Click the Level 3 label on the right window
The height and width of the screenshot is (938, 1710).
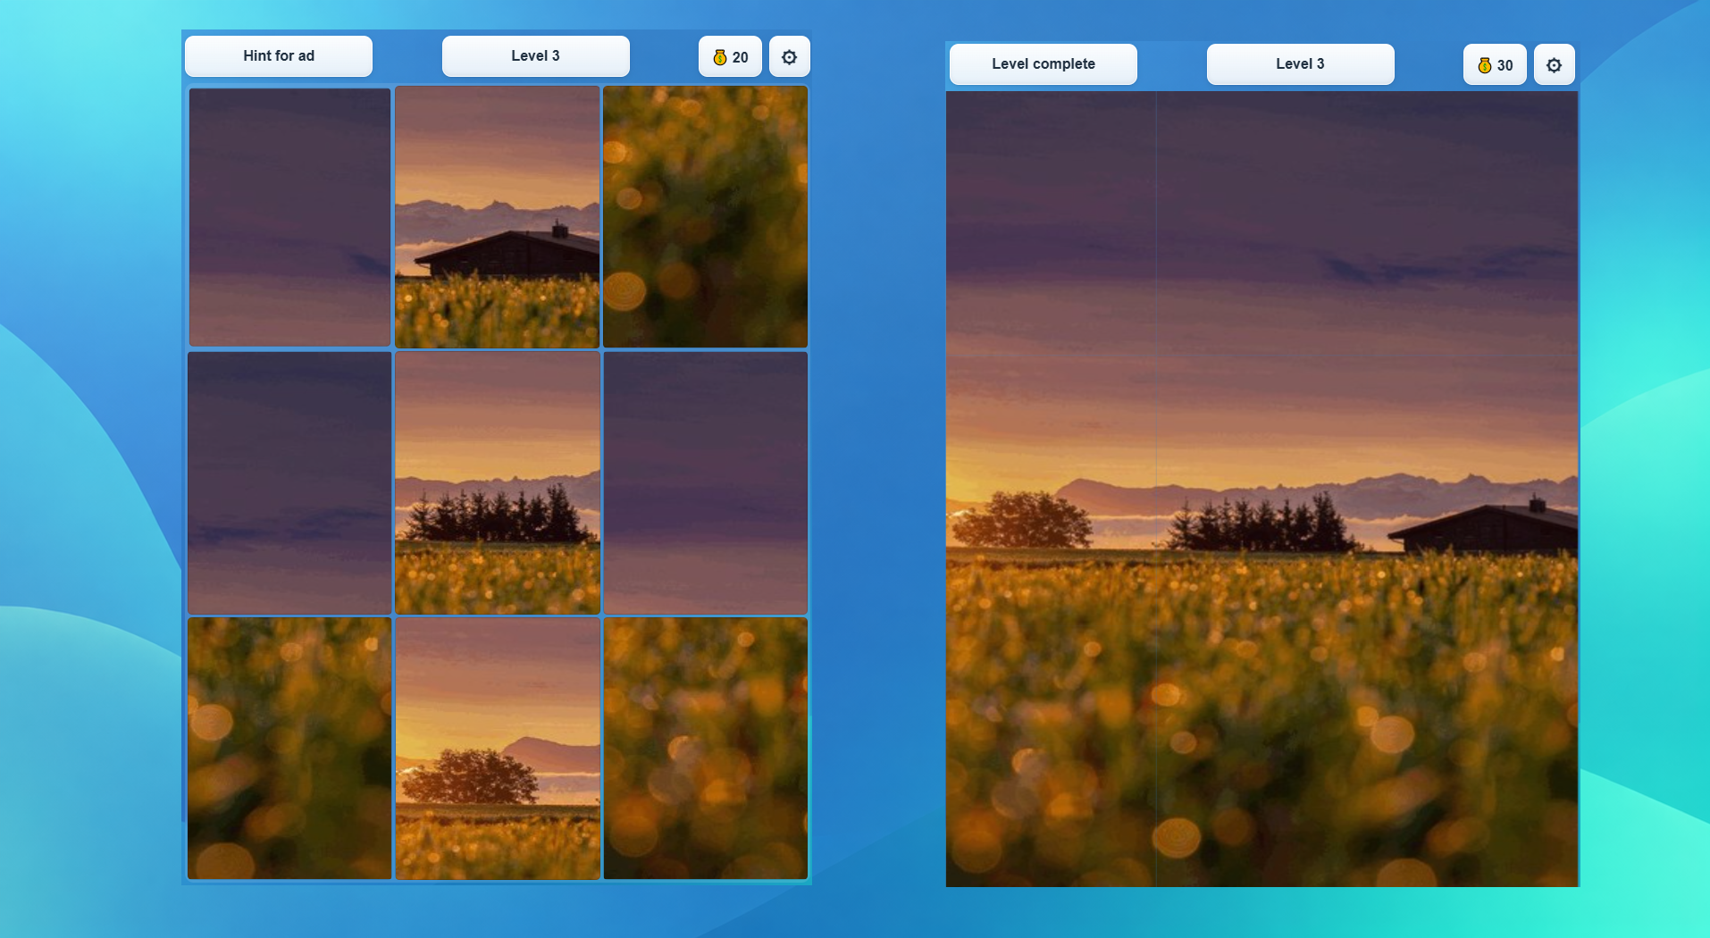pyautogui.click(x=1299, y=63)
